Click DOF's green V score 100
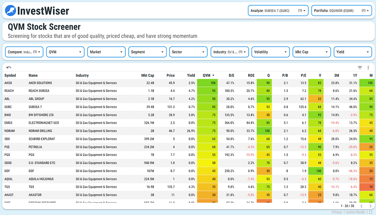This screenshot has width=376, height=215. 316,171
